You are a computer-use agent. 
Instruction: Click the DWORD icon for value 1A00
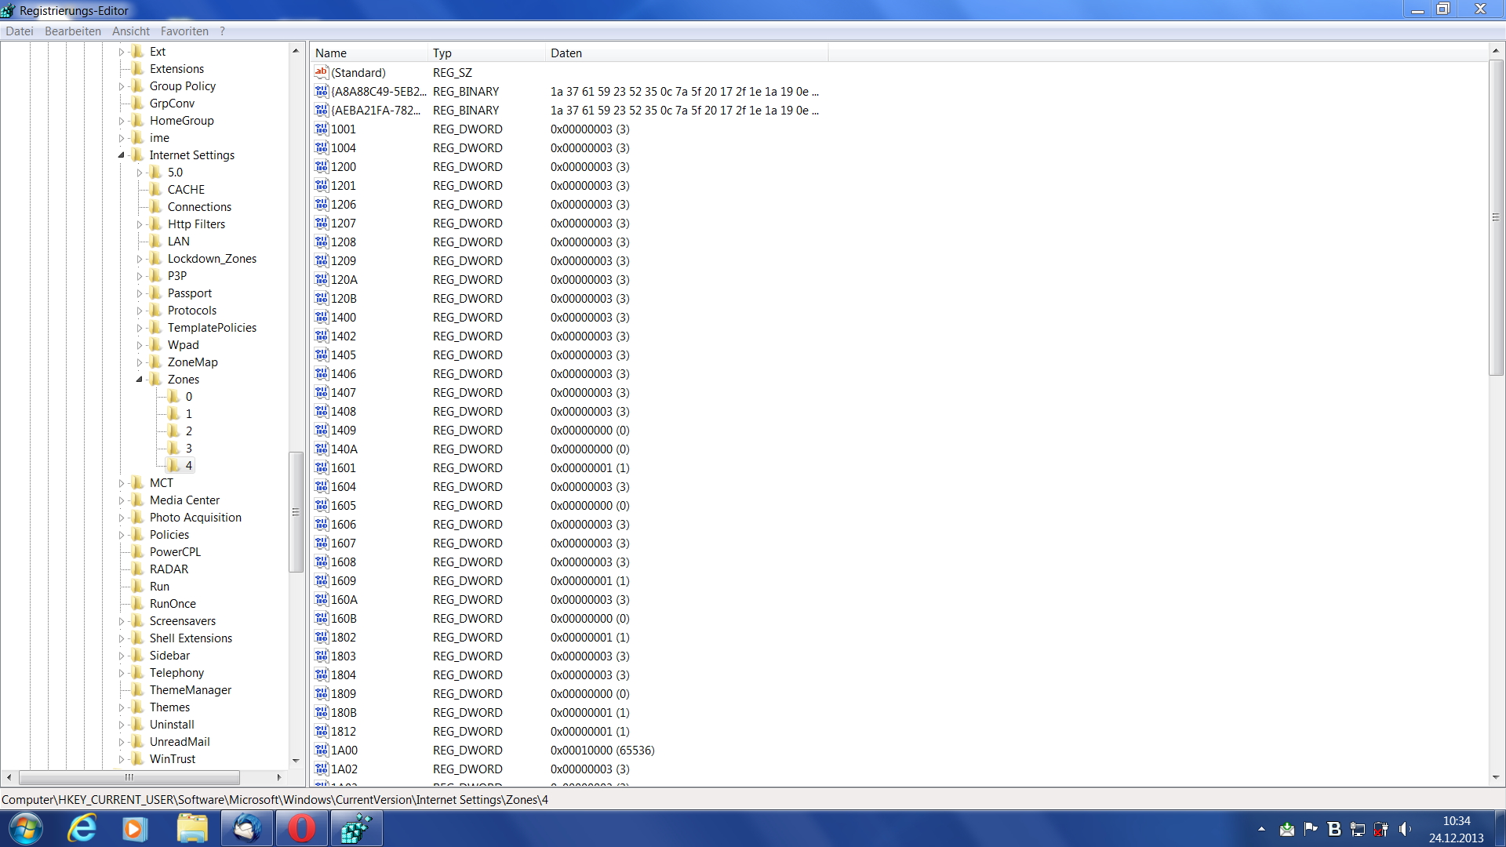click(322, 750)
